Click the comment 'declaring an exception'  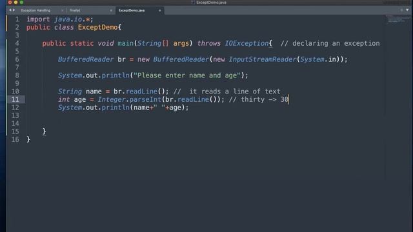[336, 43]
